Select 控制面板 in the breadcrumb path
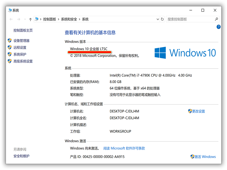 pyautogui.click(x=50, y=19)
